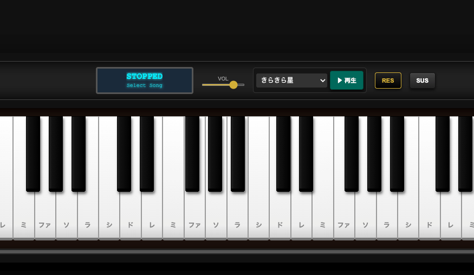Image resolution: width=474 pixels, height=275 pixels.
Task: Click the 再生 play button
Action: 347,80
